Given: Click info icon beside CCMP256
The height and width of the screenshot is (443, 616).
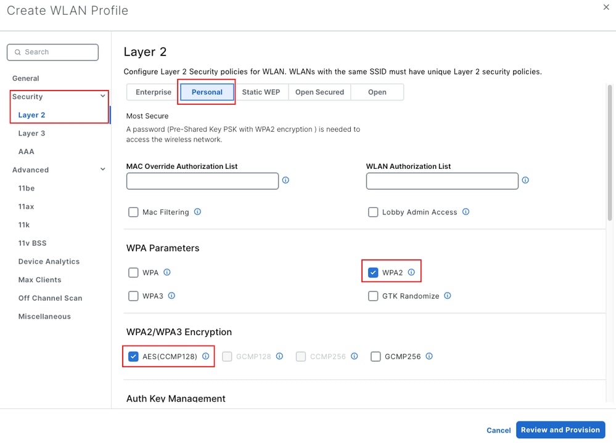Looking at the screenshot, I should coord(355,356).
